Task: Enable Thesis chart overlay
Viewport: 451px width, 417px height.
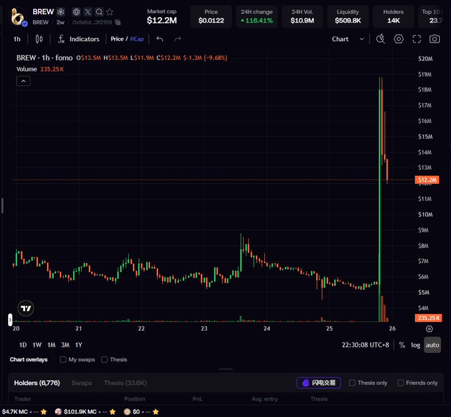Action: click(x=104, y=359)
